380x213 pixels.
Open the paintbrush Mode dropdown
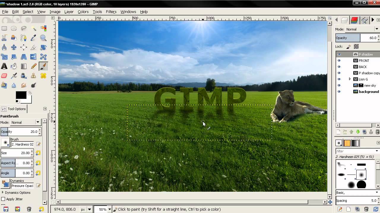tap(26, 122)
